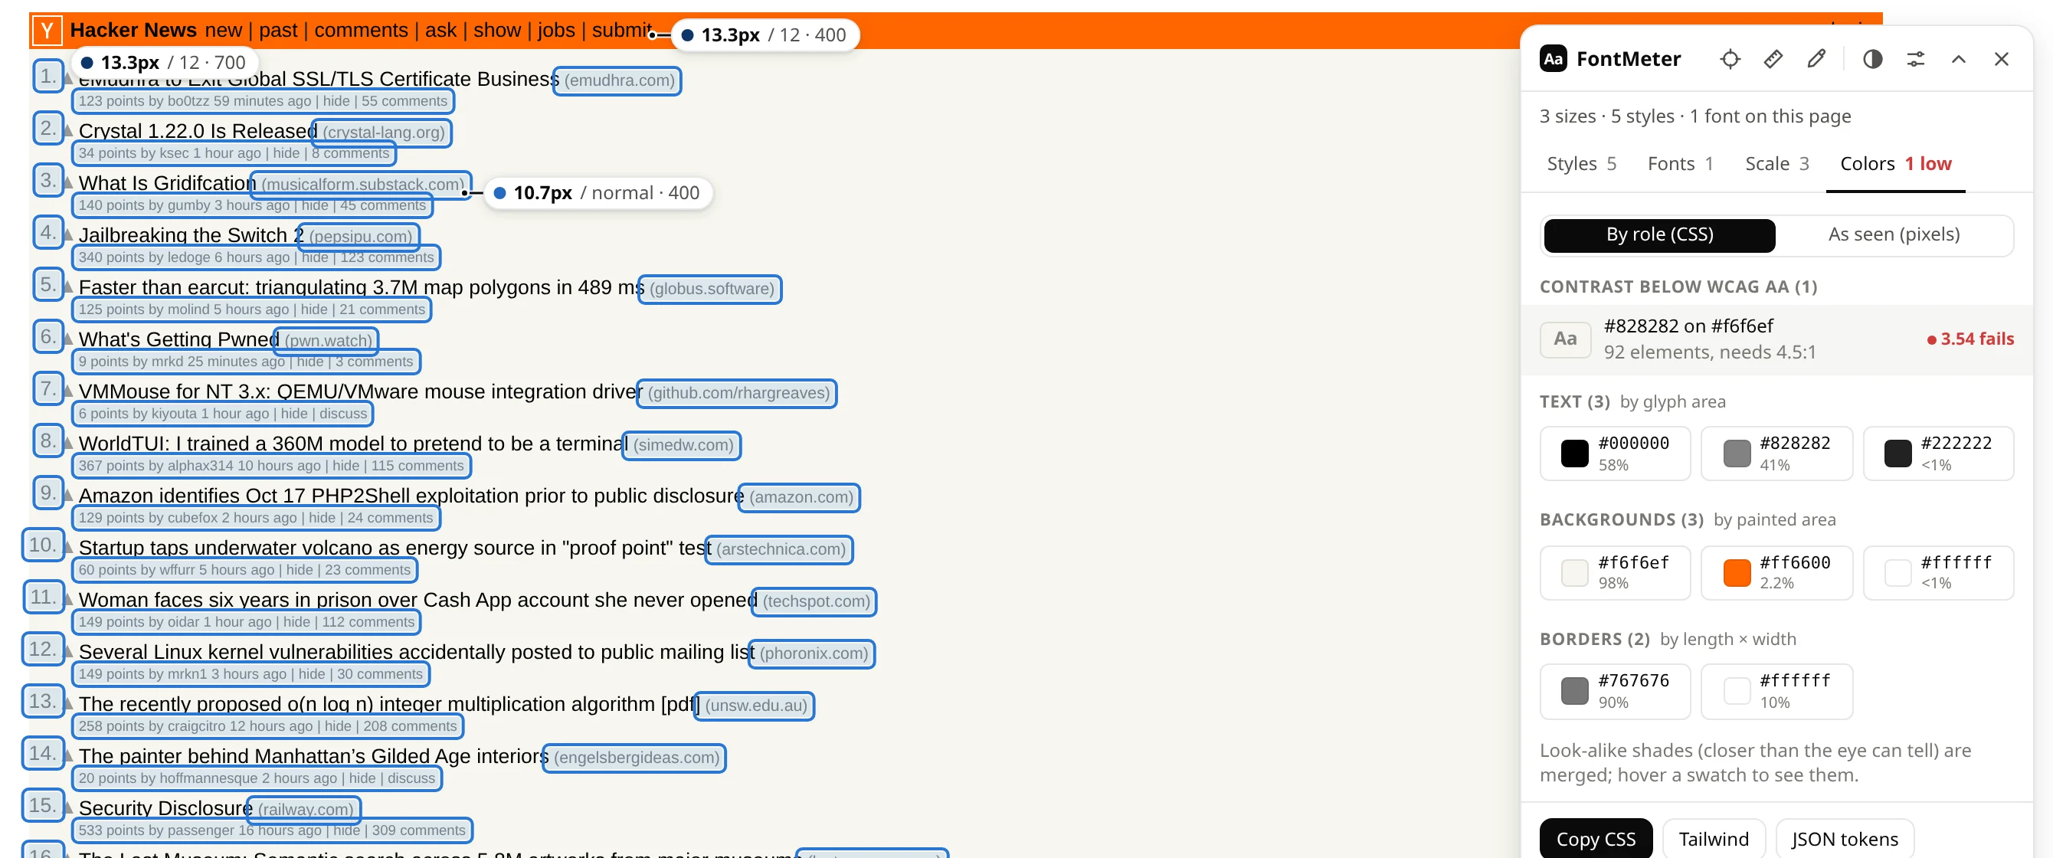This screenshot has width=2053, height=858.
Task: Switch to the Styles tab
Action: [1581, 163]
